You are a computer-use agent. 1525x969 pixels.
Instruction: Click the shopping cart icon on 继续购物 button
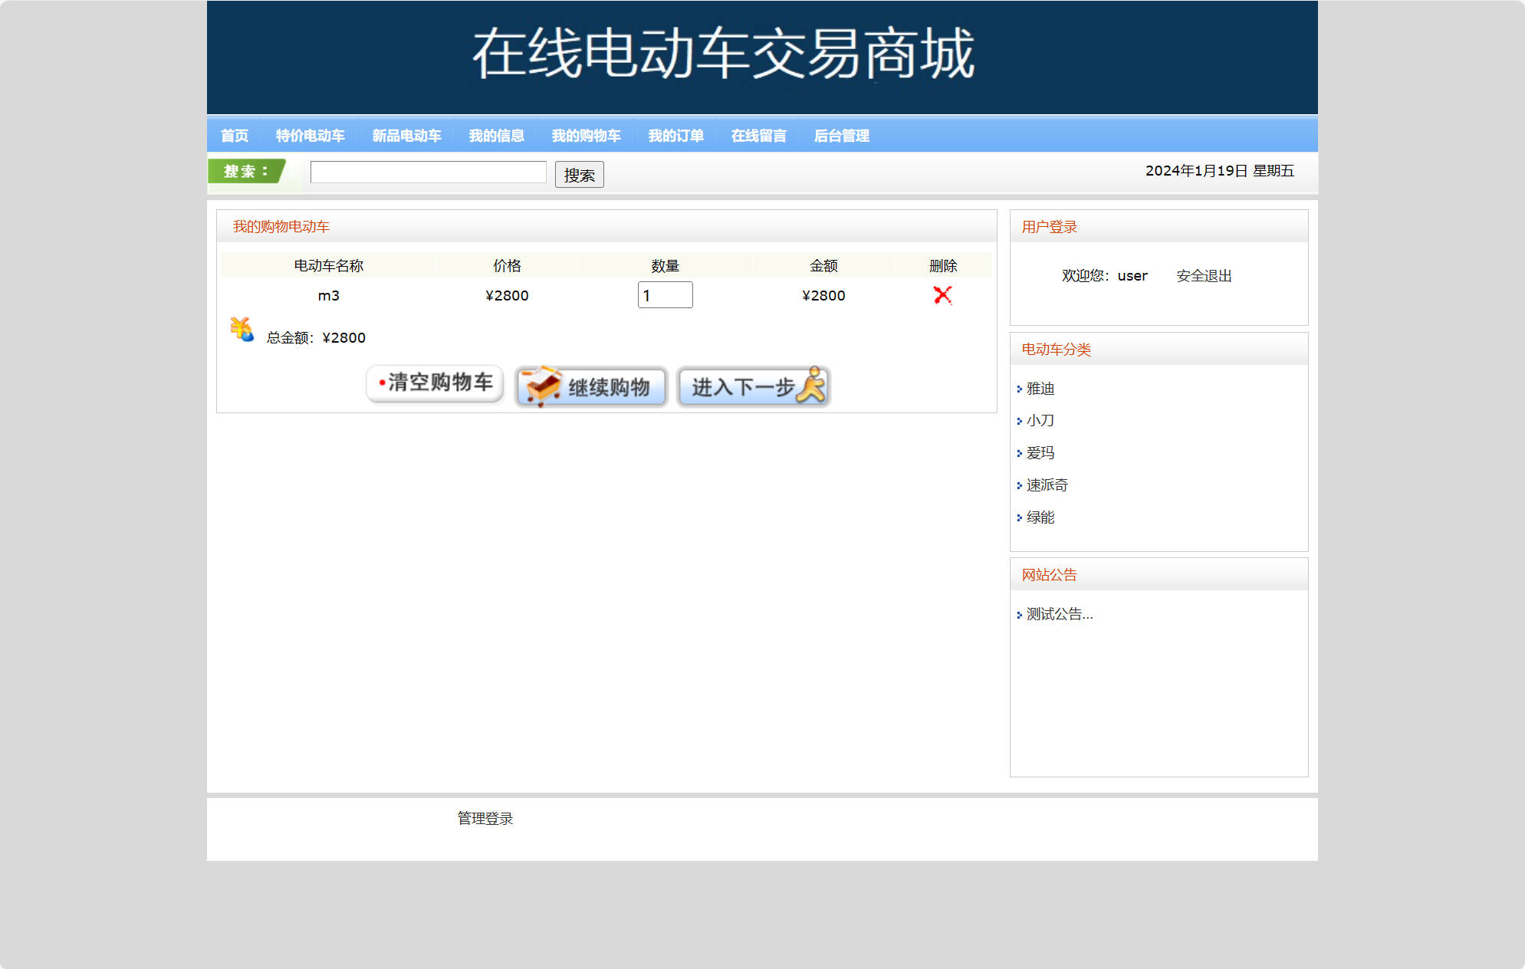click(542, 387)
